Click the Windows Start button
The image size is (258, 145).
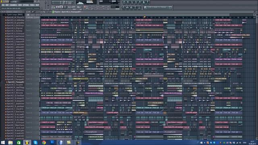(x=3, y=143)
